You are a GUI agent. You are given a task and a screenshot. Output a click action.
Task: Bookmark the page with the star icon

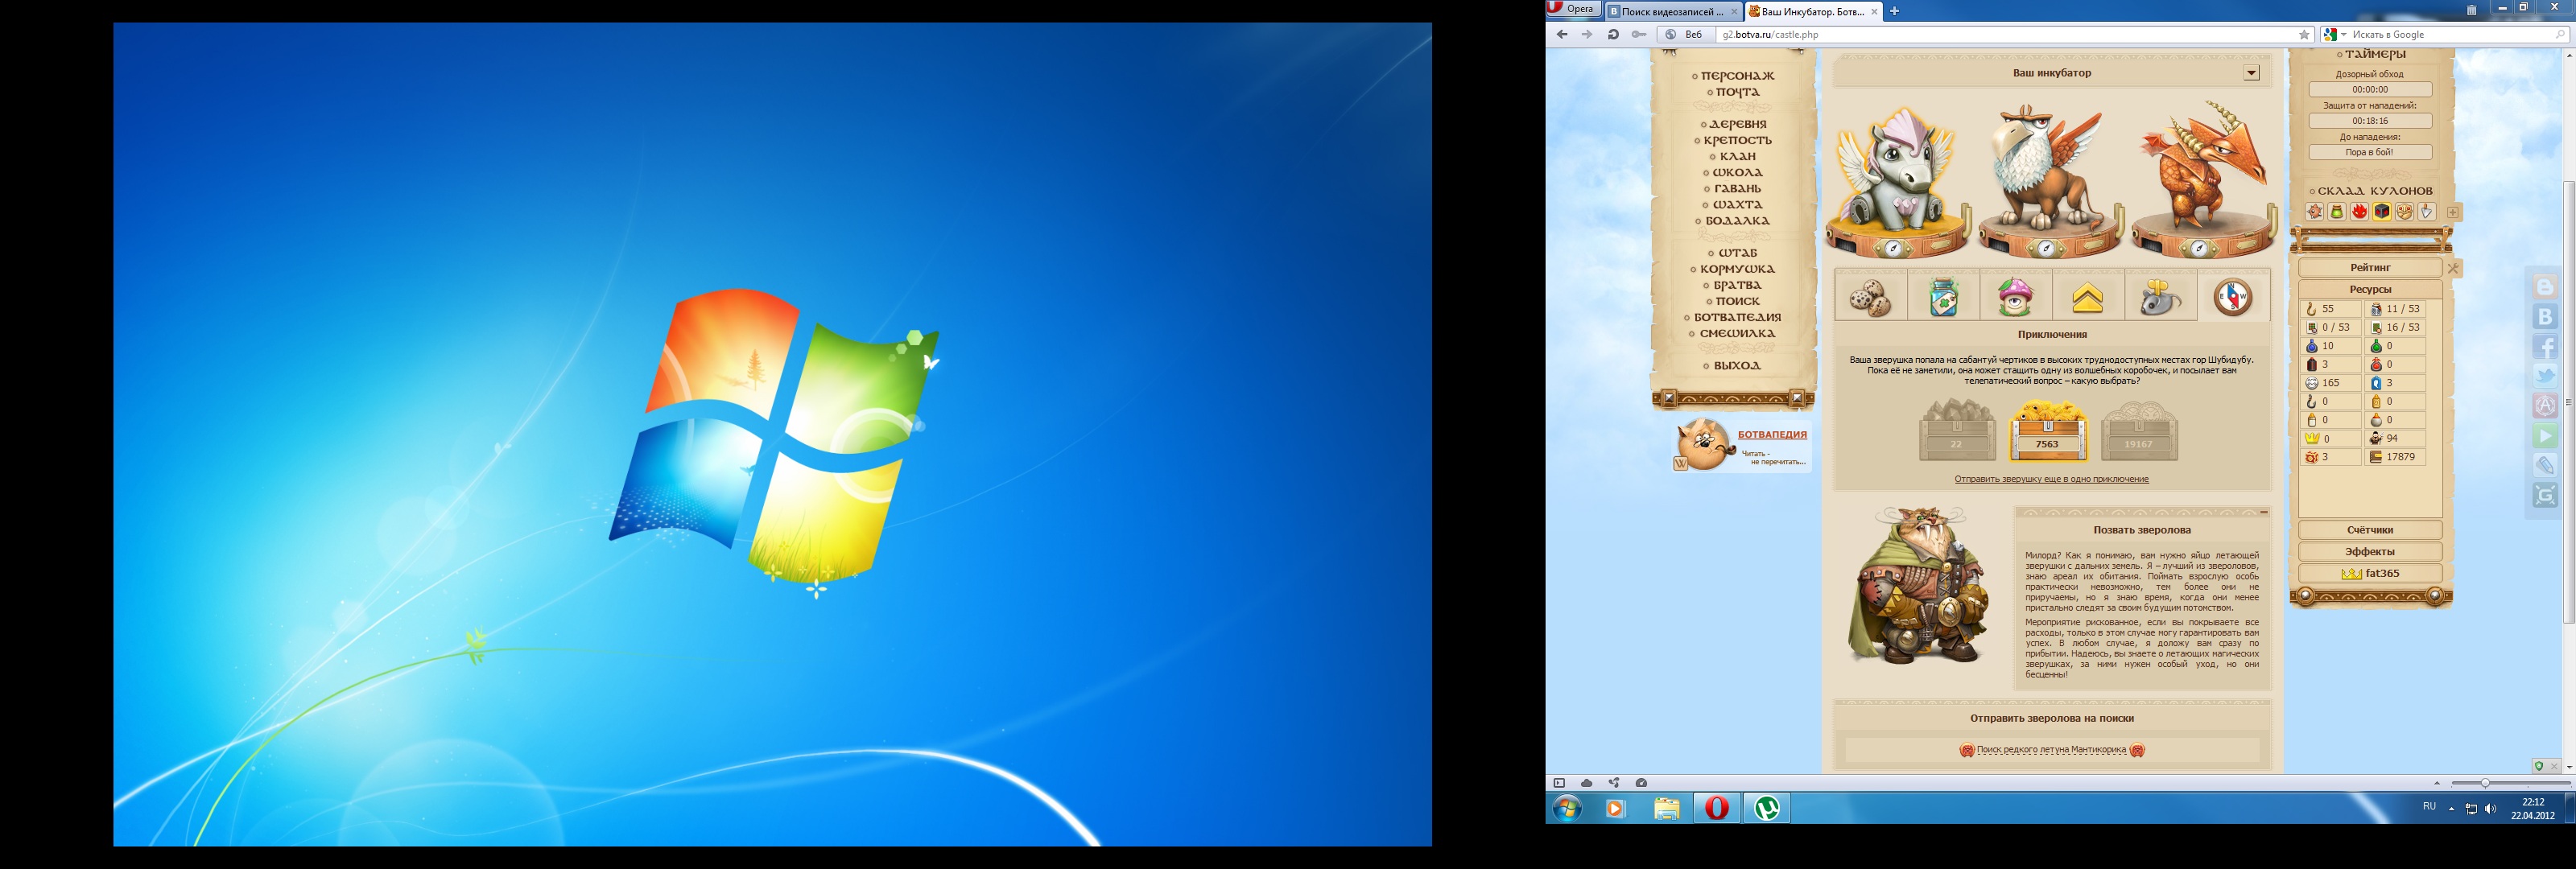[2304, 34]
